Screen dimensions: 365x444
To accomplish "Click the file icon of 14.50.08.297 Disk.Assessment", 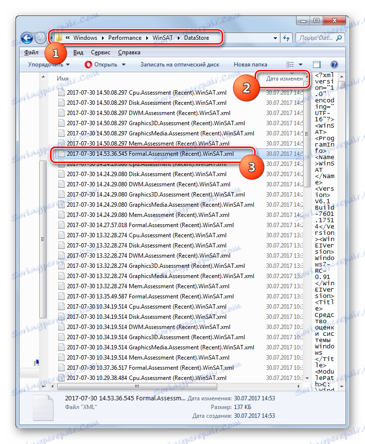I will point(61,103).
